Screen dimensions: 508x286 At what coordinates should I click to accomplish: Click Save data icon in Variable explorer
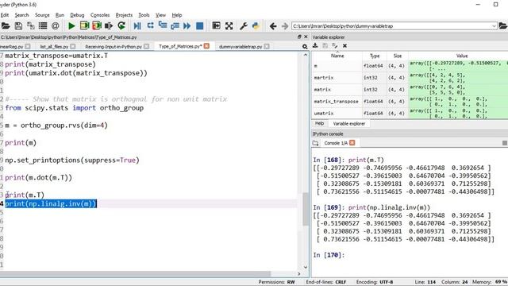point(325,46)
